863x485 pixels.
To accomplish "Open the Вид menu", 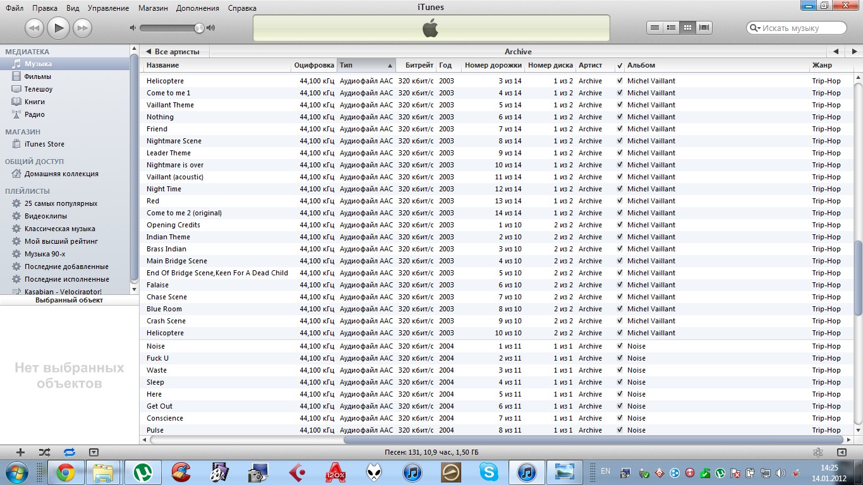I will 73,8.
